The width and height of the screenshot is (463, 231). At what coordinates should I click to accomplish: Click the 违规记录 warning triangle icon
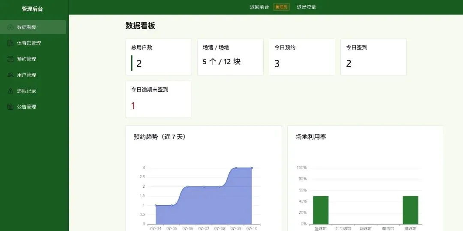[x=10, y=91]
